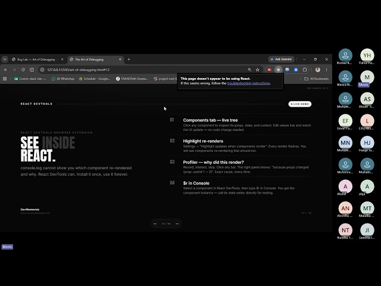The height and width of the screenshot is (286, 381).
Task: Follow the troubleshooting instructions link
Action: [x=249, y=83]
